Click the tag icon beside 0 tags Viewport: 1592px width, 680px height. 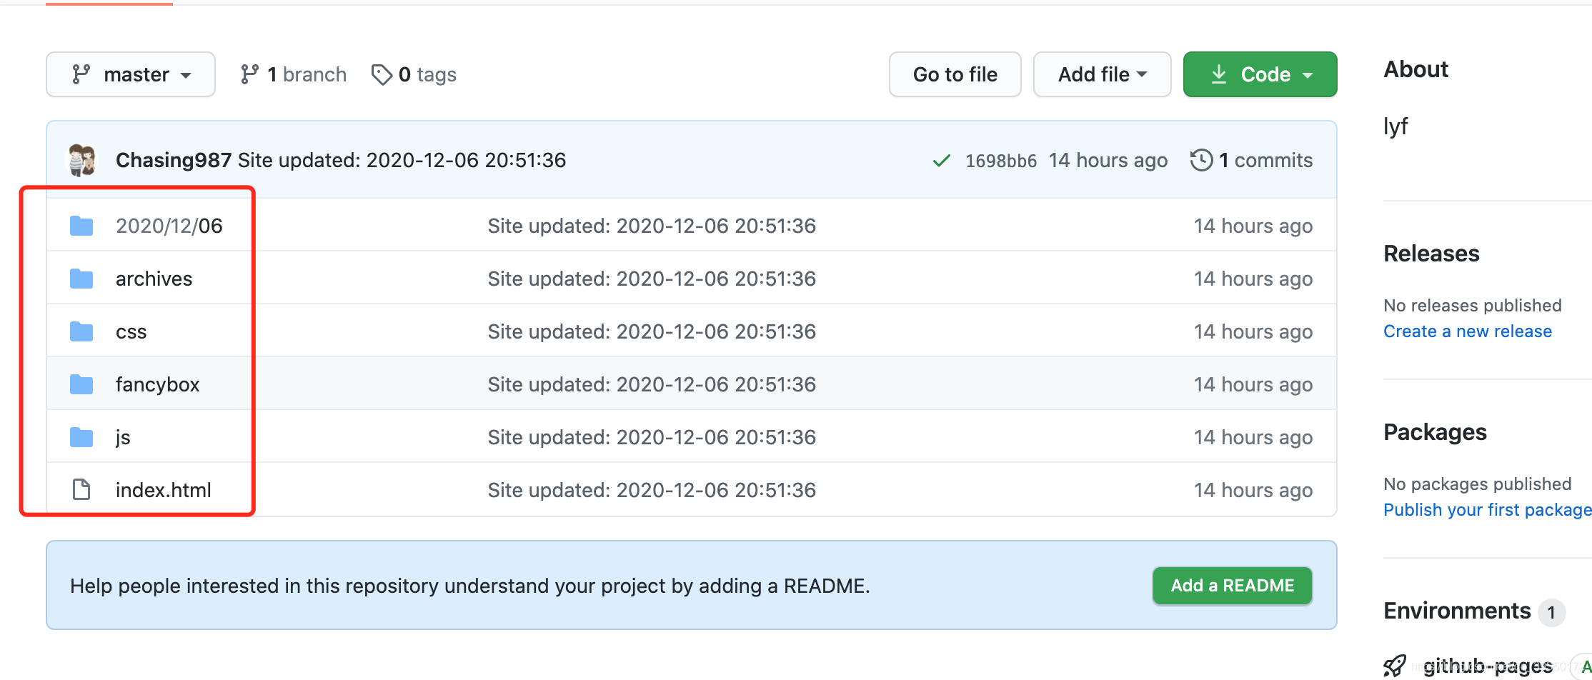382,74
